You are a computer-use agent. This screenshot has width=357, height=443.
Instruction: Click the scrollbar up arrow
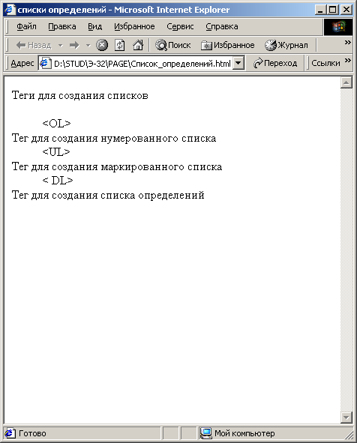(x=346, y=82)
